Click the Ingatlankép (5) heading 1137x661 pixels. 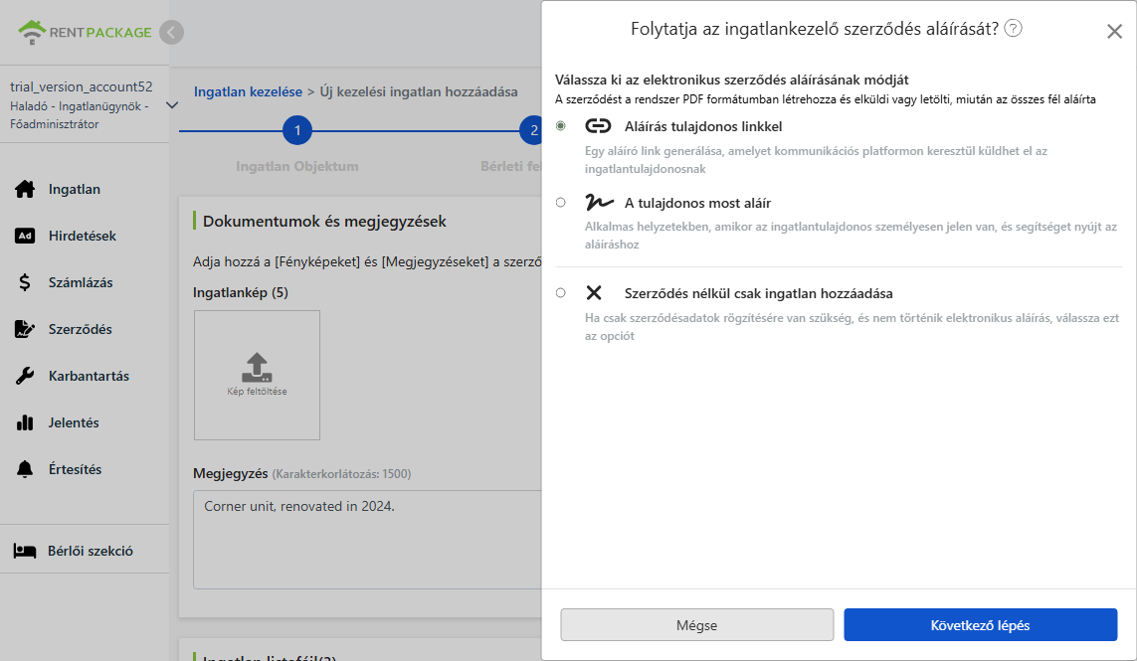click(x=241, y=293)
